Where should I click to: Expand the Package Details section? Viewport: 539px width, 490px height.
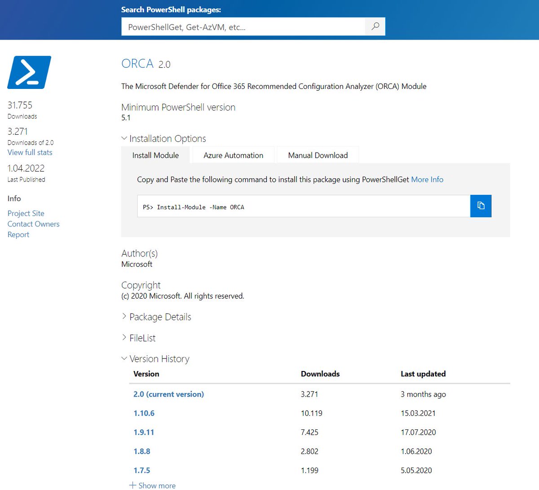156,317
